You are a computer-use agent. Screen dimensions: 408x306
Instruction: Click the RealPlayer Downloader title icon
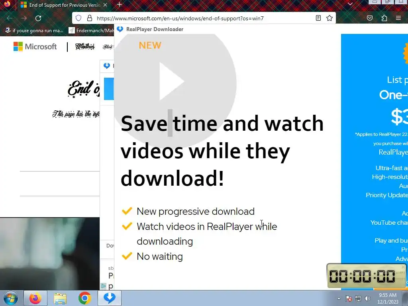(120, 29)
